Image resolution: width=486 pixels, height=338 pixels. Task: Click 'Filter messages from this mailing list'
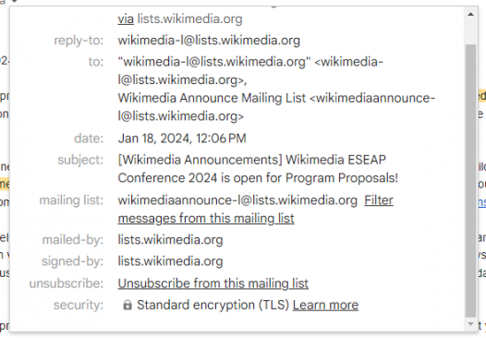(255, 209)
